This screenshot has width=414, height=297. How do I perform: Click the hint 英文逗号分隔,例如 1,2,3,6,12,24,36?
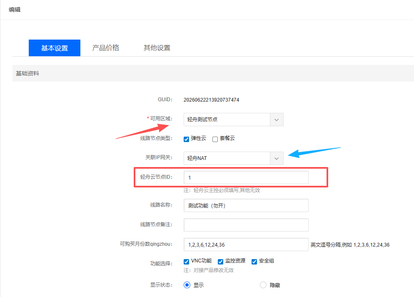pos(350,245)
